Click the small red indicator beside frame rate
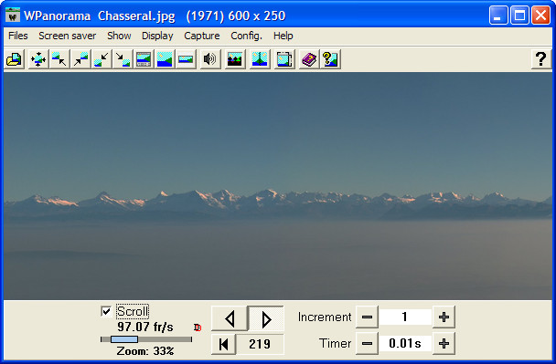 (198, 328)
